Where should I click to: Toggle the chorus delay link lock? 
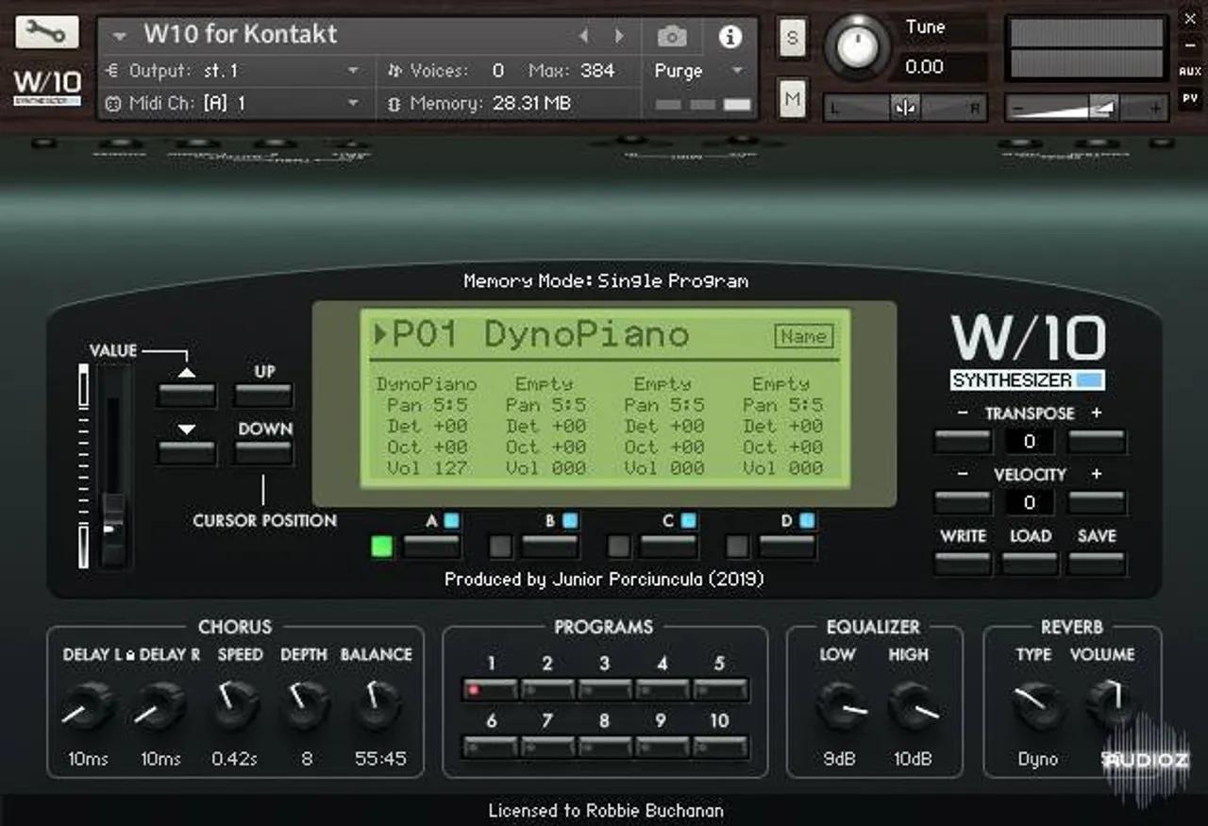(x=130, y=655)
